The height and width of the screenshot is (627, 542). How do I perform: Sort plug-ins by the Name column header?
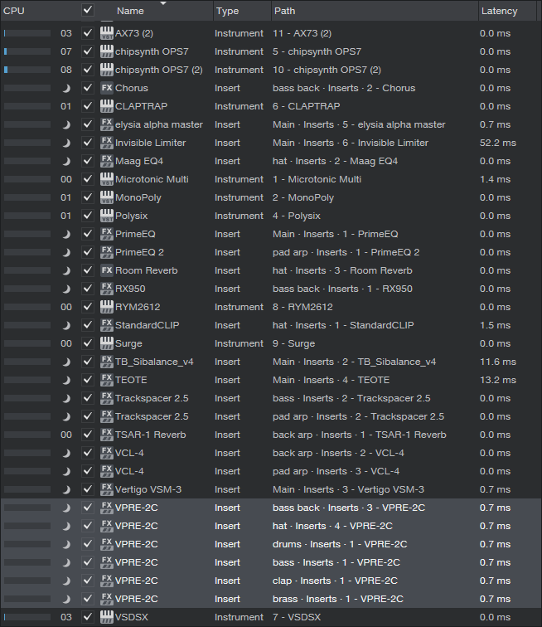click(130, 11)
